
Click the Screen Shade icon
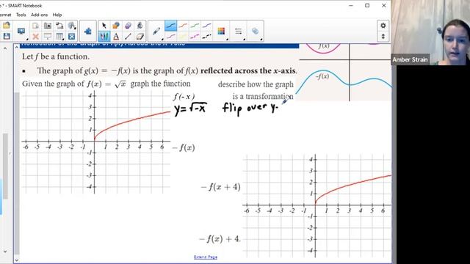[47, 37]
